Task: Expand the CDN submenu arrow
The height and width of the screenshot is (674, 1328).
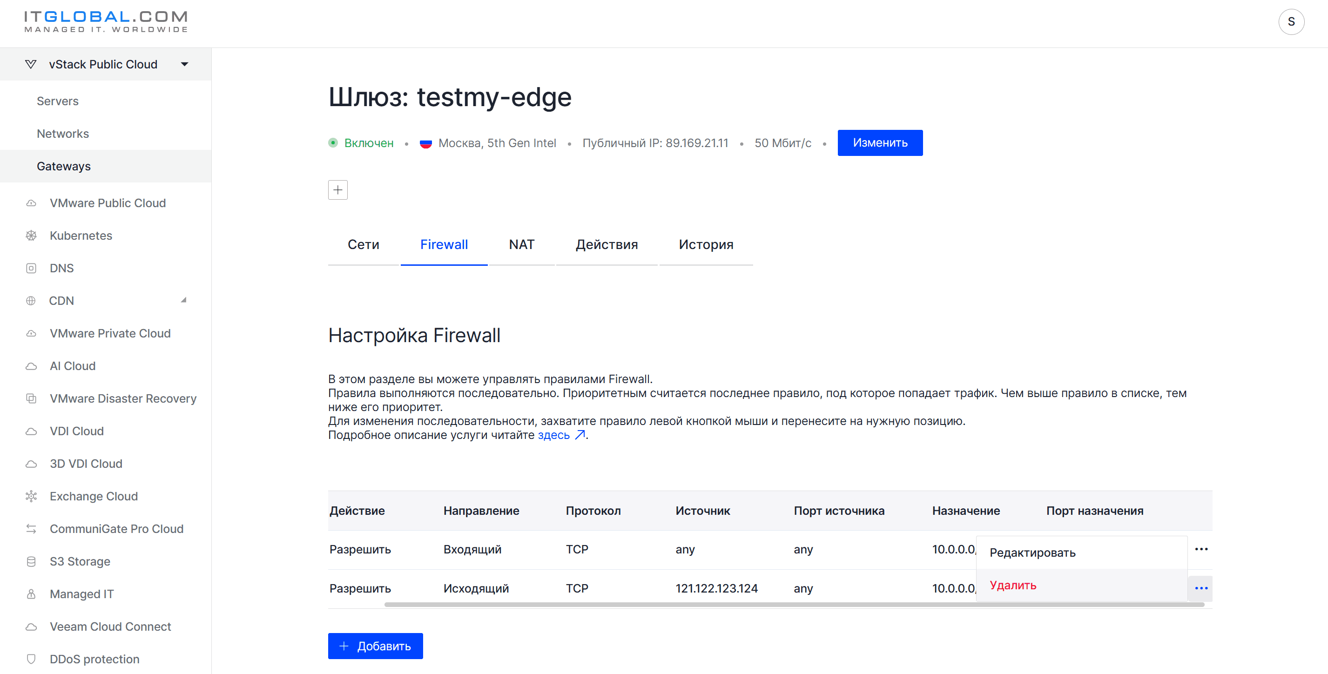Action: 183,300
